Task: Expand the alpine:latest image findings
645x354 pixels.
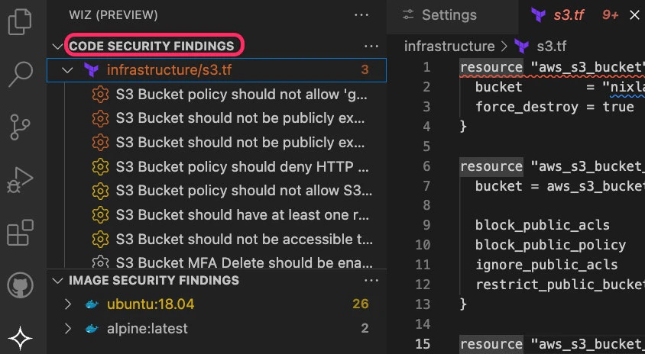Action: coord(68,329)
